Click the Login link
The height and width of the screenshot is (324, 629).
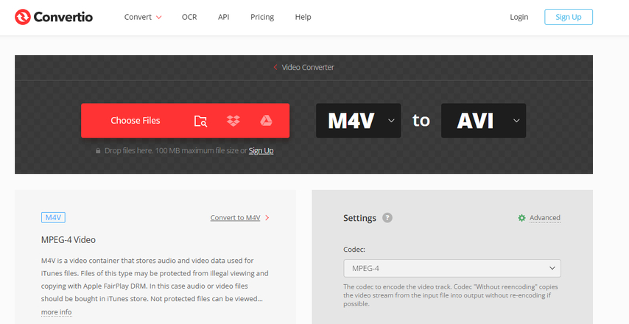click(519, 17)
